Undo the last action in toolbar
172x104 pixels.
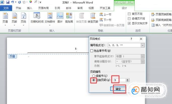(x=13, y=2)
